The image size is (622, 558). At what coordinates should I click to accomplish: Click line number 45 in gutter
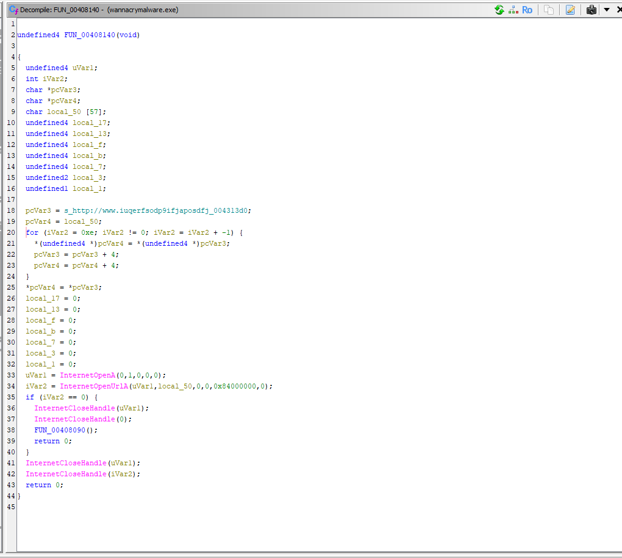[x=11, y=507]
